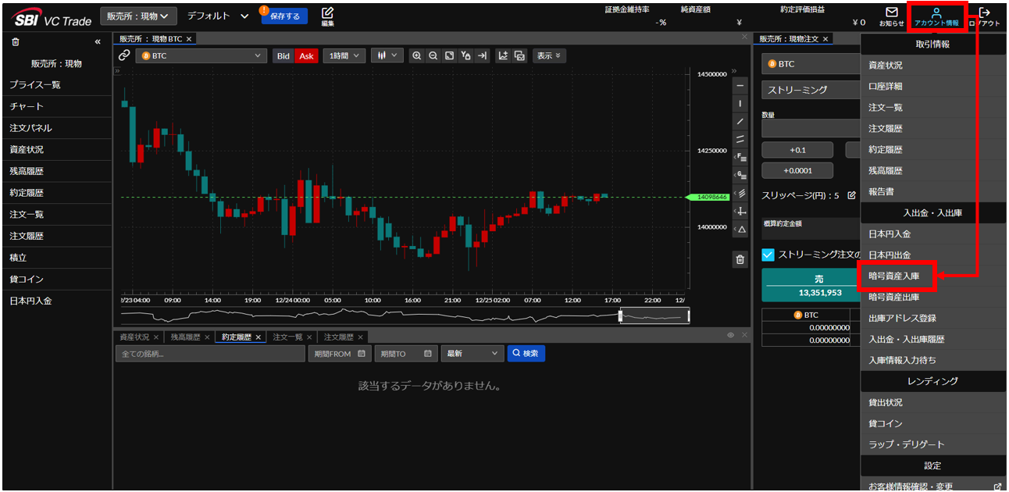Switch chart price to Ask
Image resolution: width=1009 pixels, height=492 pixels.
pos(306,55)
